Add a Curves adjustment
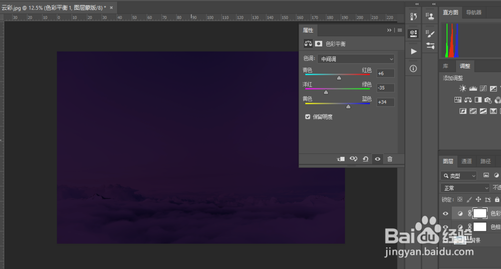The width and height of the screenshot is (501, 269). coord(483,89)
